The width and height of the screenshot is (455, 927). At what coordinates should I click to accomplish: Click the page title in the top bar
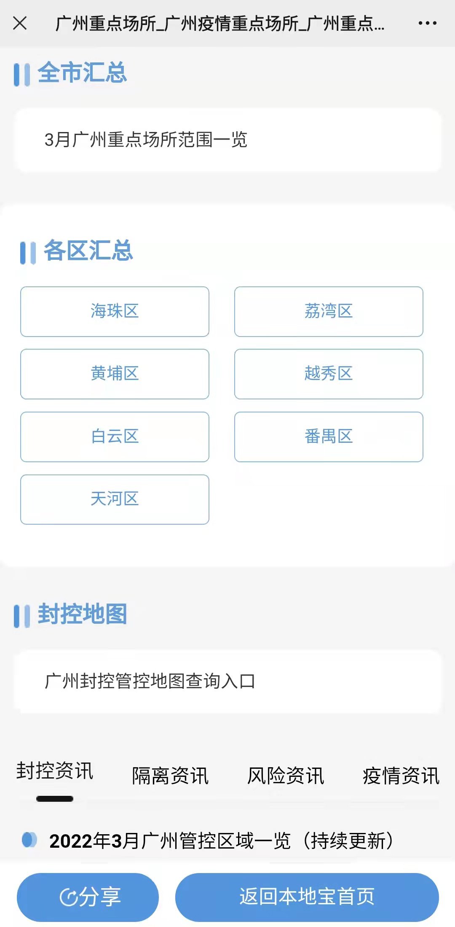click(x=219, y=24)
